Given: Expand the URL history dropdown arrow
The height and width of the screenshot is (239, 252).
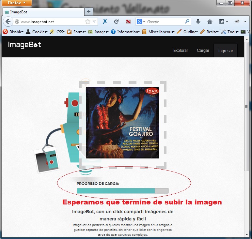Looking at the screenshot, I should 94,22.
